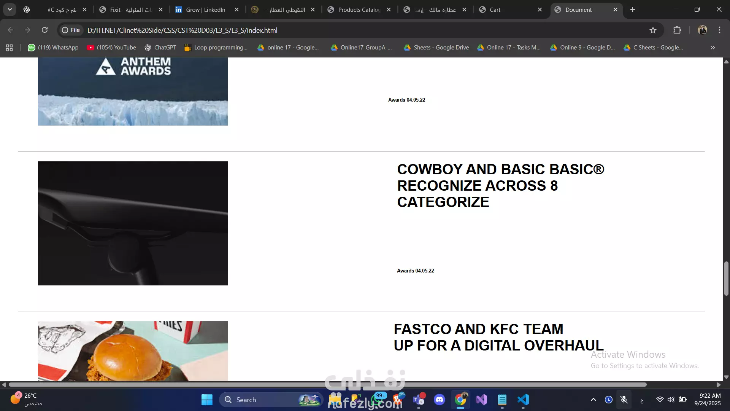Open the ChatGPT bookmark
Screen dimensions: 730x411
160,48
